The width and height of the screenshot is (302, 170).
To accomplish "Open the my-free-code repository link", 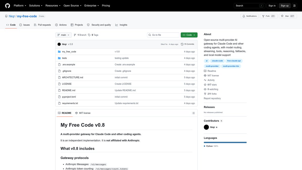I will pos(27,16).
